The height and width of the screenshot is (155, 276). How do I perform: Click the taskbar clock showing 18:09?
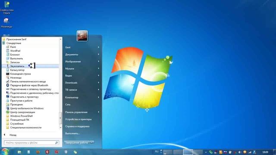(x=265, y=152)
